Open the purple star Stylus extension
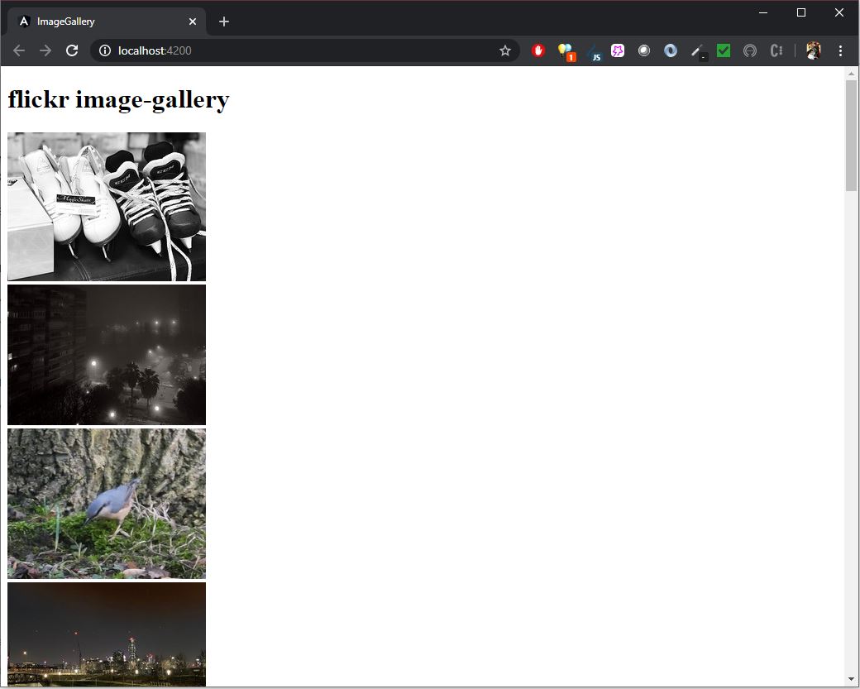The width and height of the screenshot is (860, 689). pyautogui.click(x=618, y=50)
